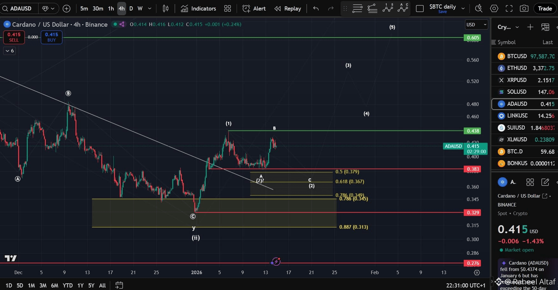Click the add symbol compare plus icon
Image resolution: width=558 pixels, height=290 pixels.
coord(67,9)
